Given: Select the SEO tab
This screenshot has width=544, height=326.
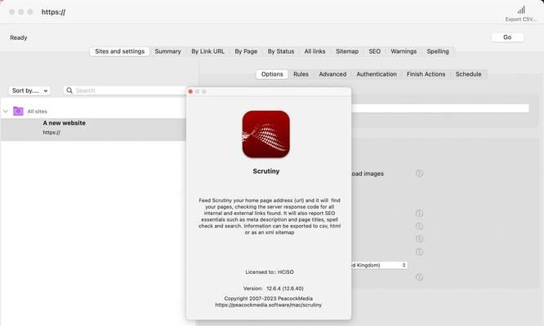Looking at the screenshot, I should (x=374, y=51).
